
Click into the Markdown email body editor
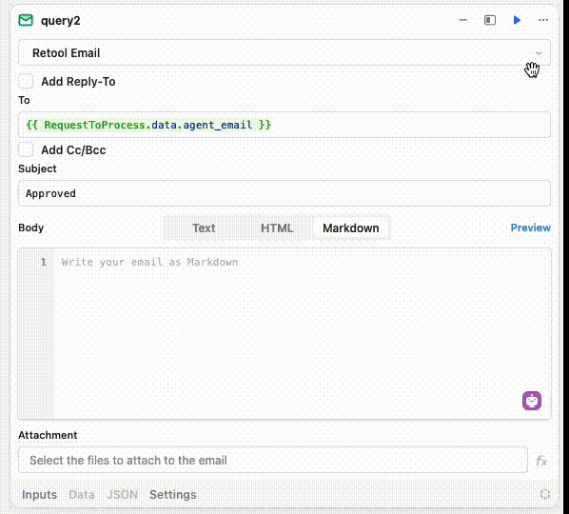pos(303,334)
